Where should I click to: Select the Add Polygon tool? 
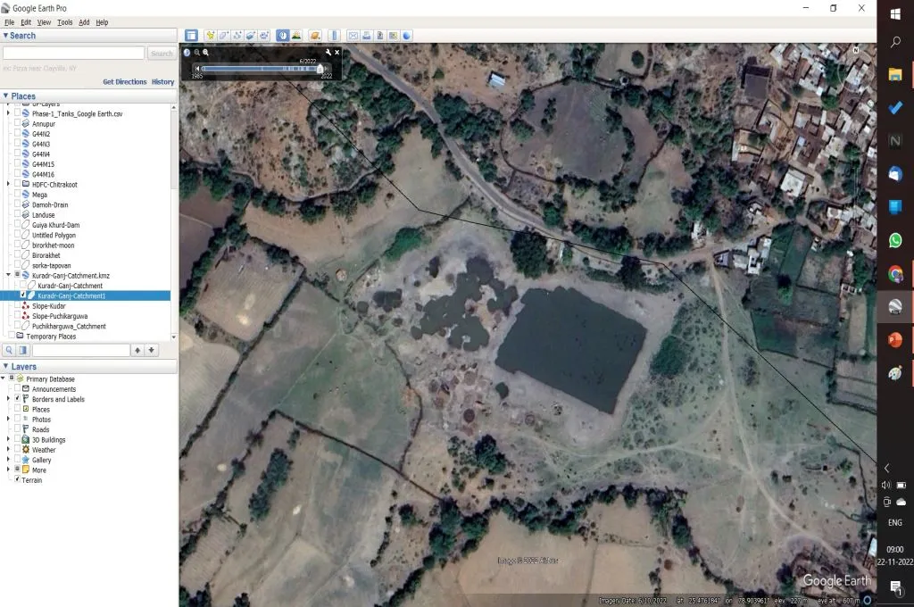click(x=222, y=35)
